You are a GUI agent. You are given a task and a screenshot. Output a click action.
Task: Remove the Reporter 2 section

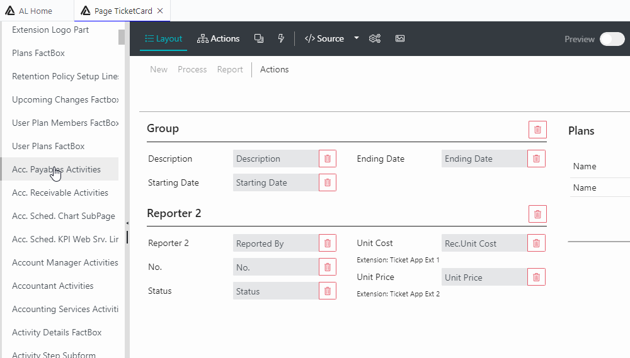(x=537, y=214)
